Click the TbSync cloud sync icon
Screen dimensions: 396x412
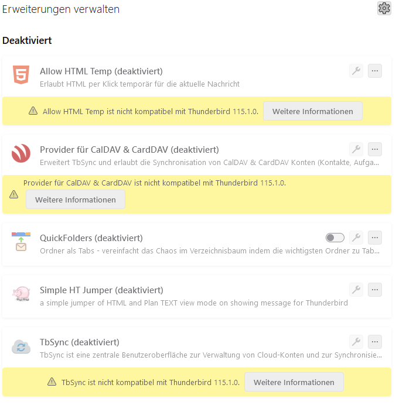[21, 346]
